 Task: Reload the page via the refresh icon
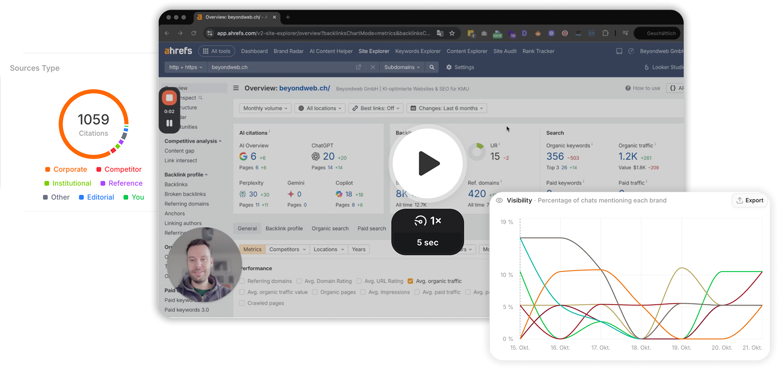tap(194, 33)
